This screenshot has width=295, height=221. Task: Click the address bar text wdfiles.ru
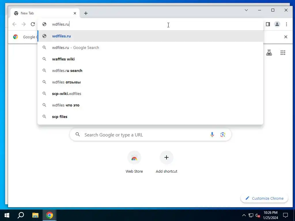(60, 24)
